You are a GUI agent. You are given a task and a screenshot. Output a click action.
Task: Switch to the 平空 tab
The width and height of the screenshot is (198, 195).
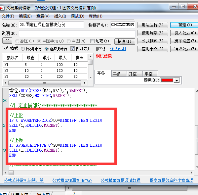(x=150, y=74)
